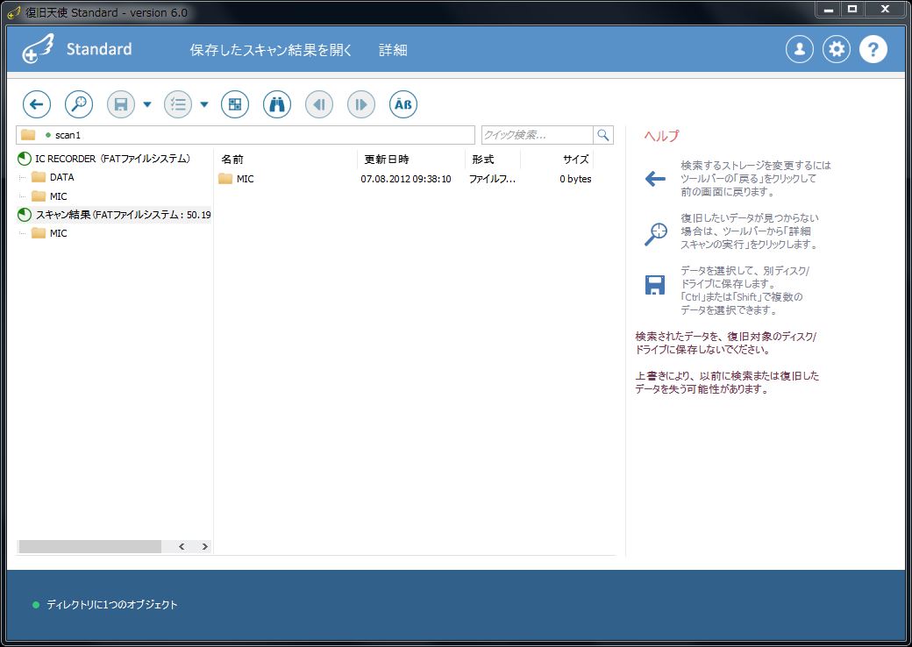This screenshot has width=912, height=647.
Task: Click the tree horizontal scrollbar thumb
Action: coord(90,546)
